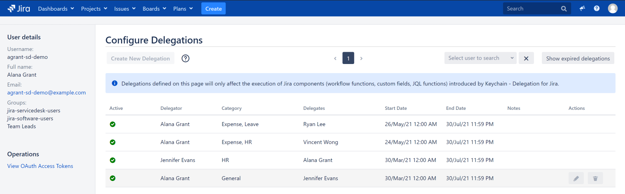Open the notifications megaphone icon
Image resolution: width=625 pixels, height=194 pixels.
582,8
